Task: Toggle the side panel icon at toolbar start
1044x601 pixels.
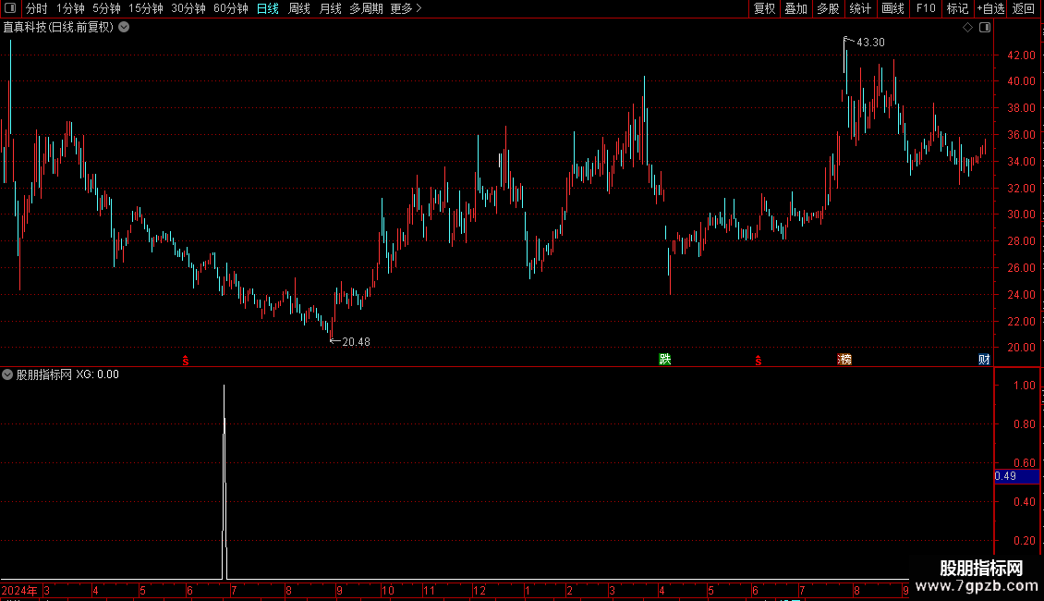Action: coord(10,8)
